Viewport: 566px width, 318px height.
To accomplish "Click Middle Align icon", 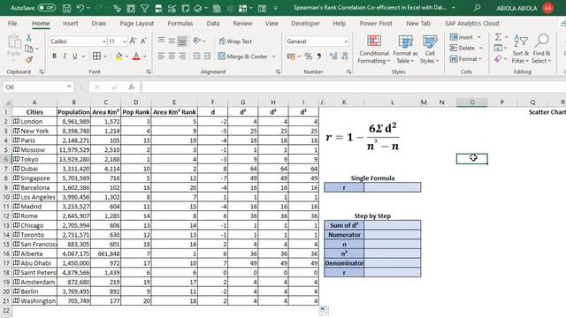I will click(x=172, y=41).
